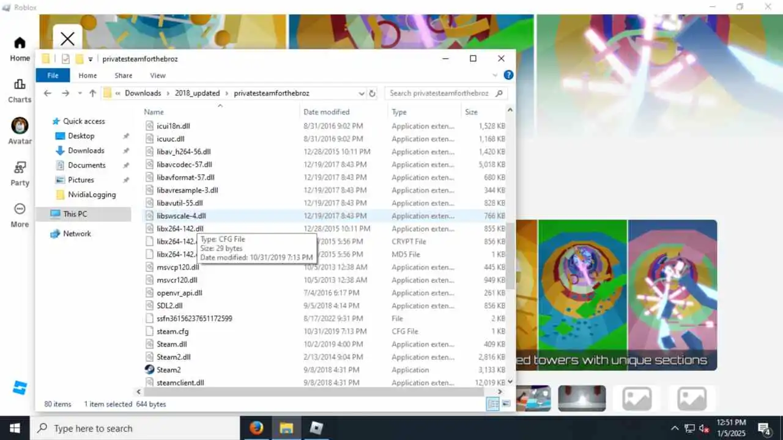
Task: Close the Roblox overlay with the X button
Action: click(68, 39)
